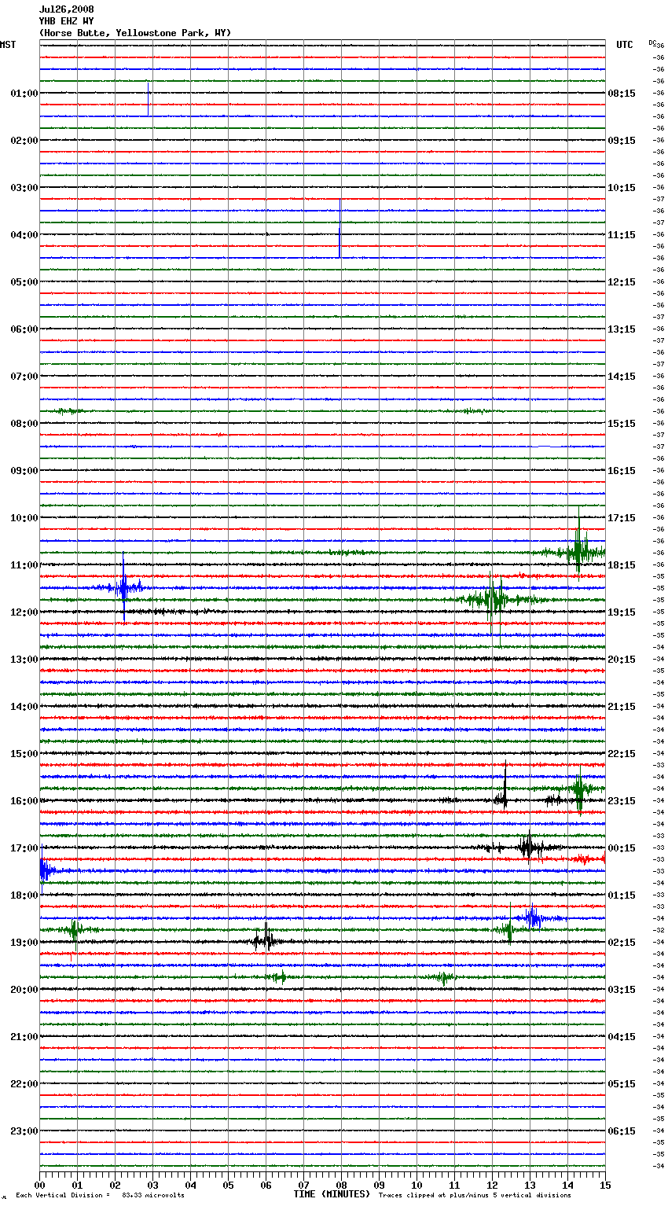Select the 01:00 MST time label

tap(24, 94)
